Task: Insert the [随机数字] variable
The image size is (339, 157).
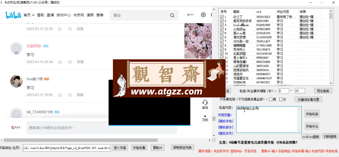Action: tap(226, 127)
